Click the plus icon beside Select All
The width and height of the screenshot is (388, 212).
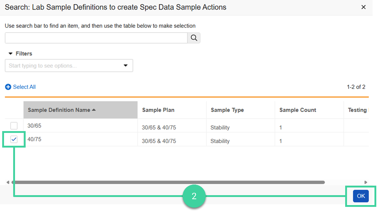(8, 87)
